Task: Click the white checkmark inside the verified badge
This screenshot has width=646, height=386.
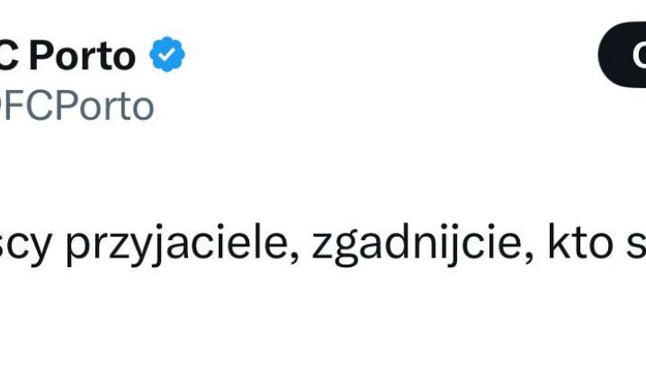Action: click(x=166, y=56)
